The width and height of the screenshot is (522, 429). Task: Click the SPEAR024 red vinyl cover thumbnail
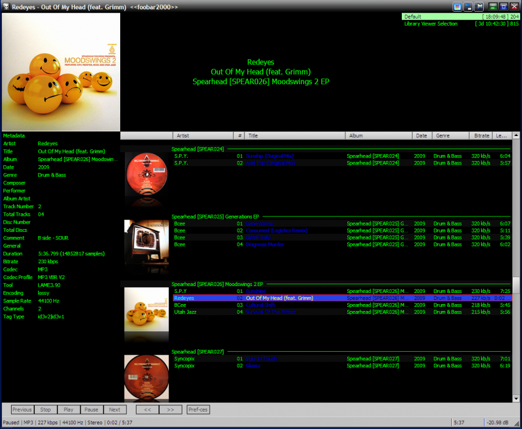coord(146,175)
